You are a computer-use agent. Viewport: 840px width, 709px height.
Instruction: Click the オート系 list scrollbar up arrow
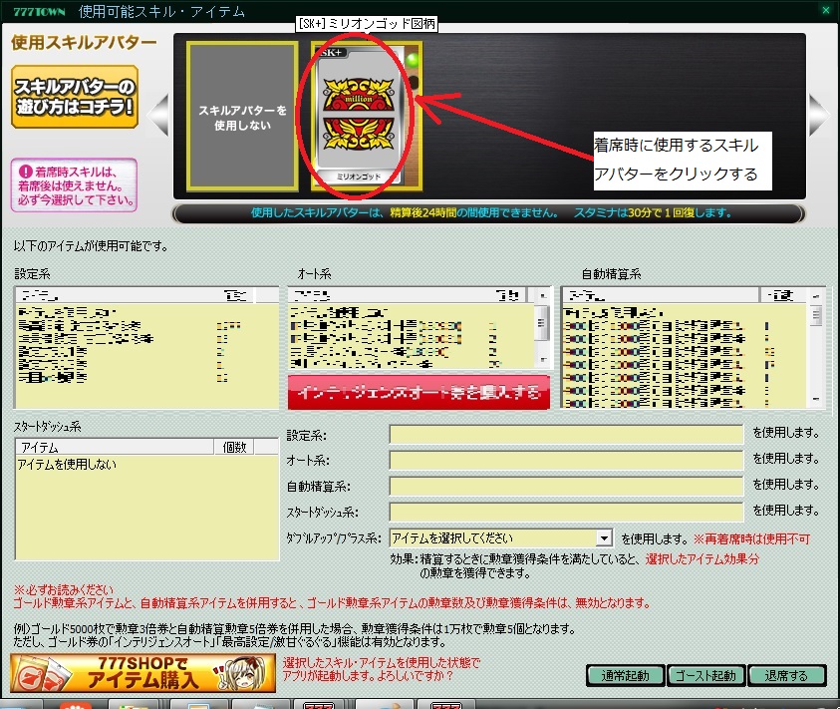pyautogui.click(x=543, y=295)
